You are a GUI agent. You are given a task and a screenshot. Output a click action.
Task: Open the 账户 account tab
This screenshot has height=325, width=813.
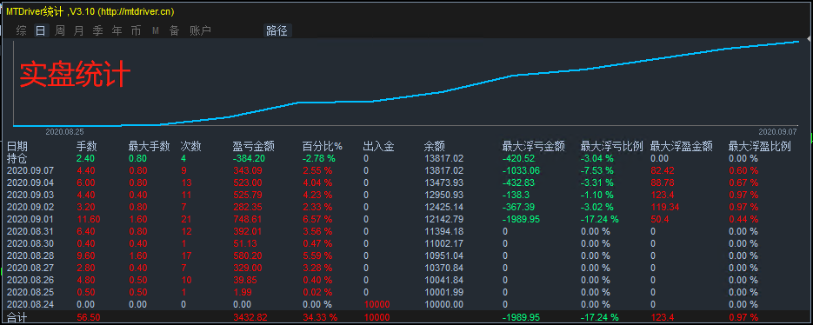(x=200, y=30)
